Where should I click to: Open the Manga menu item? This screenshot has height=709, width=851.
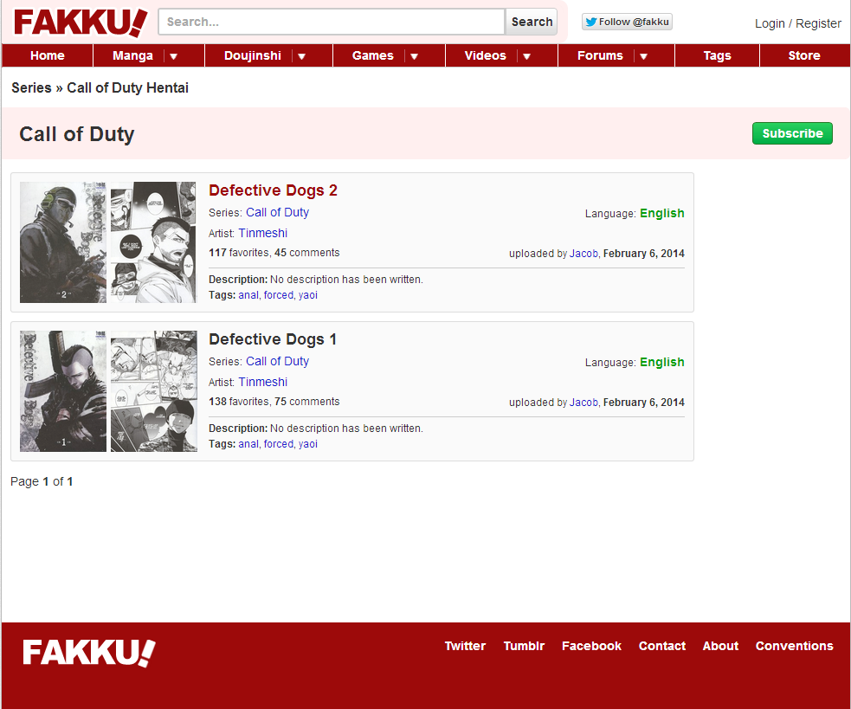[x=132, y=56]
